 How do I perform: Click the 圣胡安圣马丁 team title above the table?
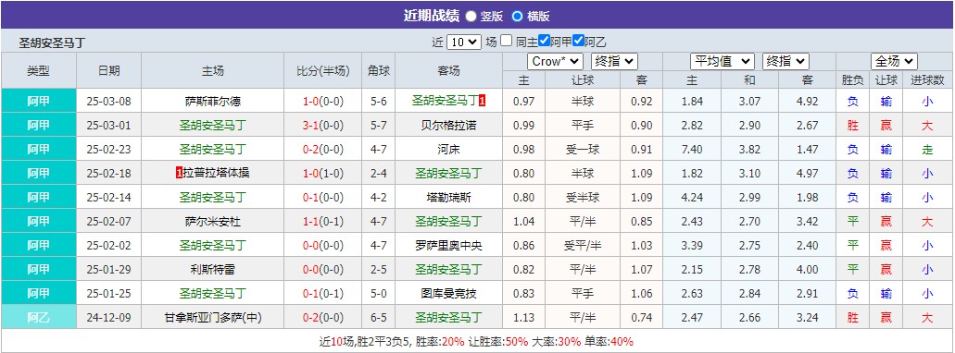click(53, 43)
